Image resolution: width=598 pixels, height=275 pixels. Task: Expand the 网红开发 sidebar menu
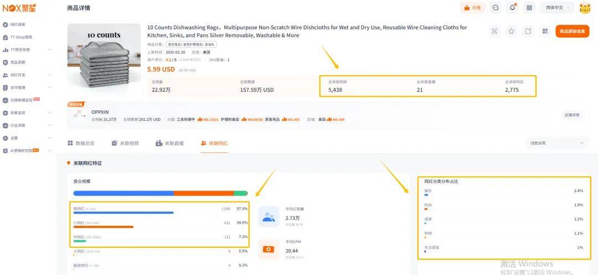coord(27,75)
